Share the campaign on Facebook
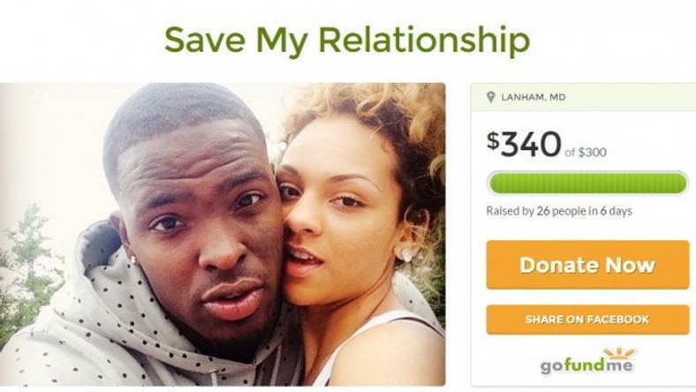 coord(587,320)
